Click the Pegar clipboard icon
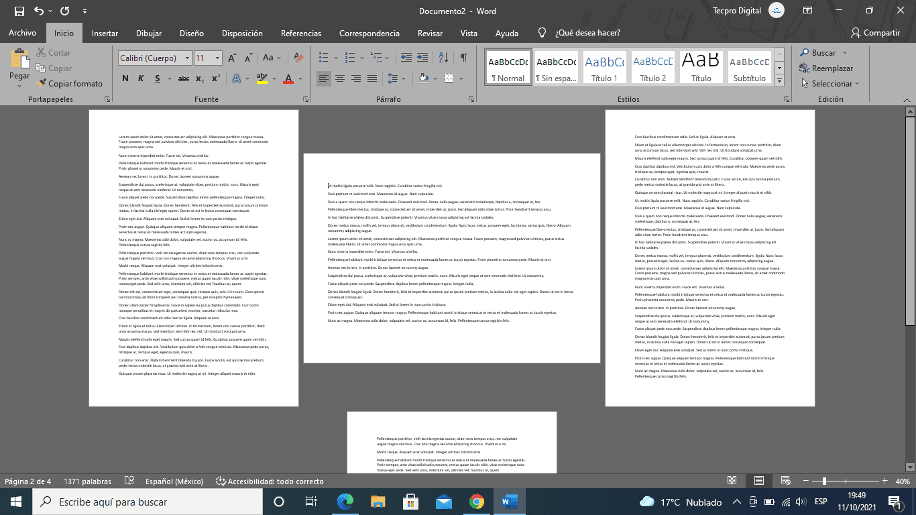Viewport: 916px width, 515px height. [19, 59]
